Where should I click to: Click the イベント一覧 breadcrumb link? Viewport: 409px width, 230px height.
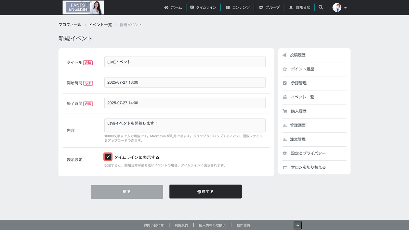100,25
